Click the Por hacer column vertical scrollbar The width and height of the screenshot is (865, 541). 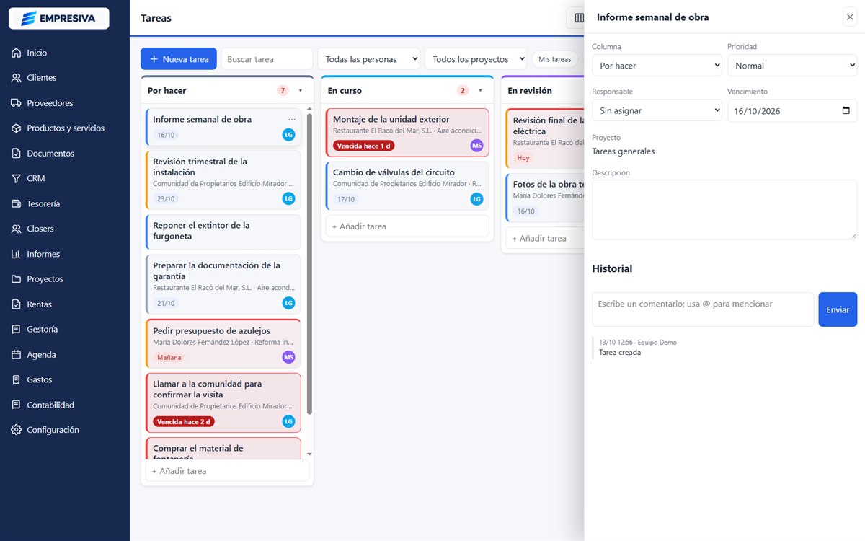pos(310,264)
